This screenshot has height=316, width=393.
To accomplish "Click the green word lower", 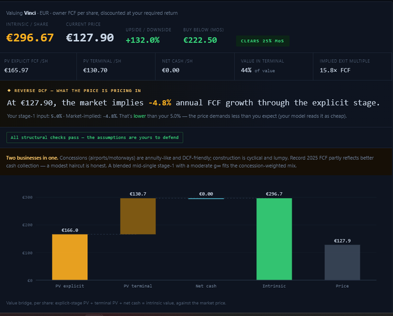I will pos(139,116).
